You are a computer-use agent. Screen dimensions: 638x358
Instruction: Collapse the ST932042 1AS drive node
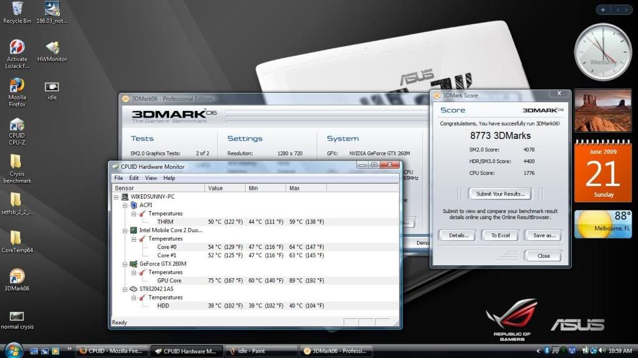click(x=125, y=290)
